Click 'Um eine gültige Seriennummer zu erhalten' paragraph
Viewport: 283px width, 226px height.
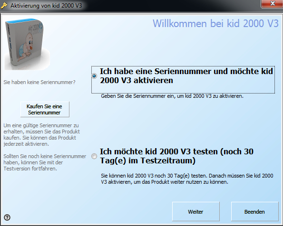click(42, 135)
